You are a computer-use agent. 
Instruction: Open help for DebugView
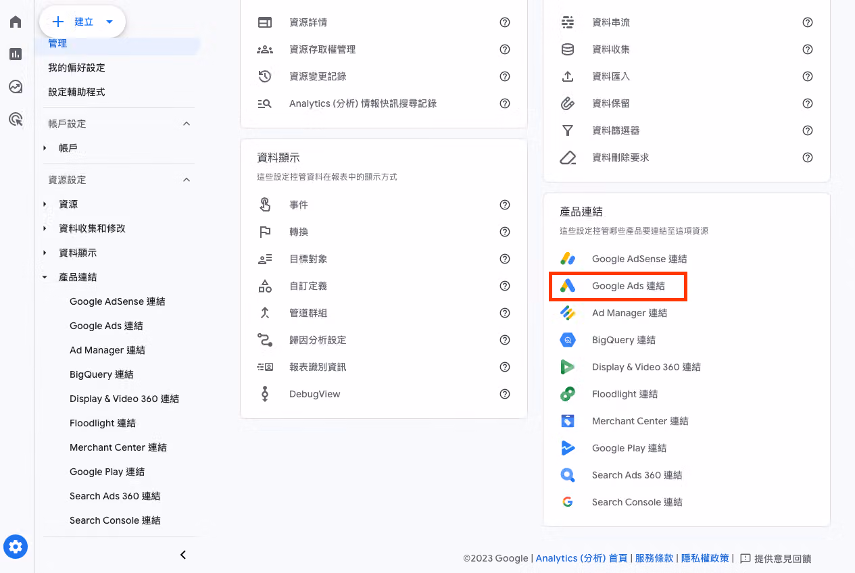505,394
